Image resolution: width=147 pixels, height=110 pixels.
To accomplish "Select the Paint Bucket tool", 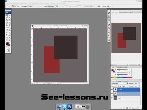I will [x=9, y=28].
